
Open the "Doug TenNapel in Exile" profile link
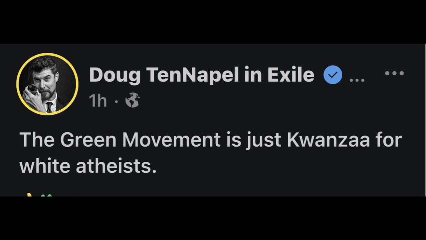pos(201,75)
